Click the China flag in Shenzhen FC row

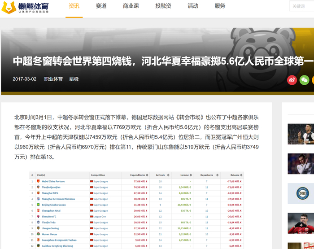tap(92, 217)
